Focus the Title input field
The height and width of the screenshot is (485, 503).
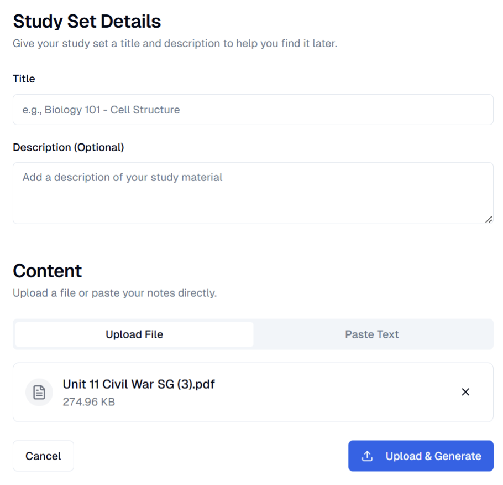253,110
